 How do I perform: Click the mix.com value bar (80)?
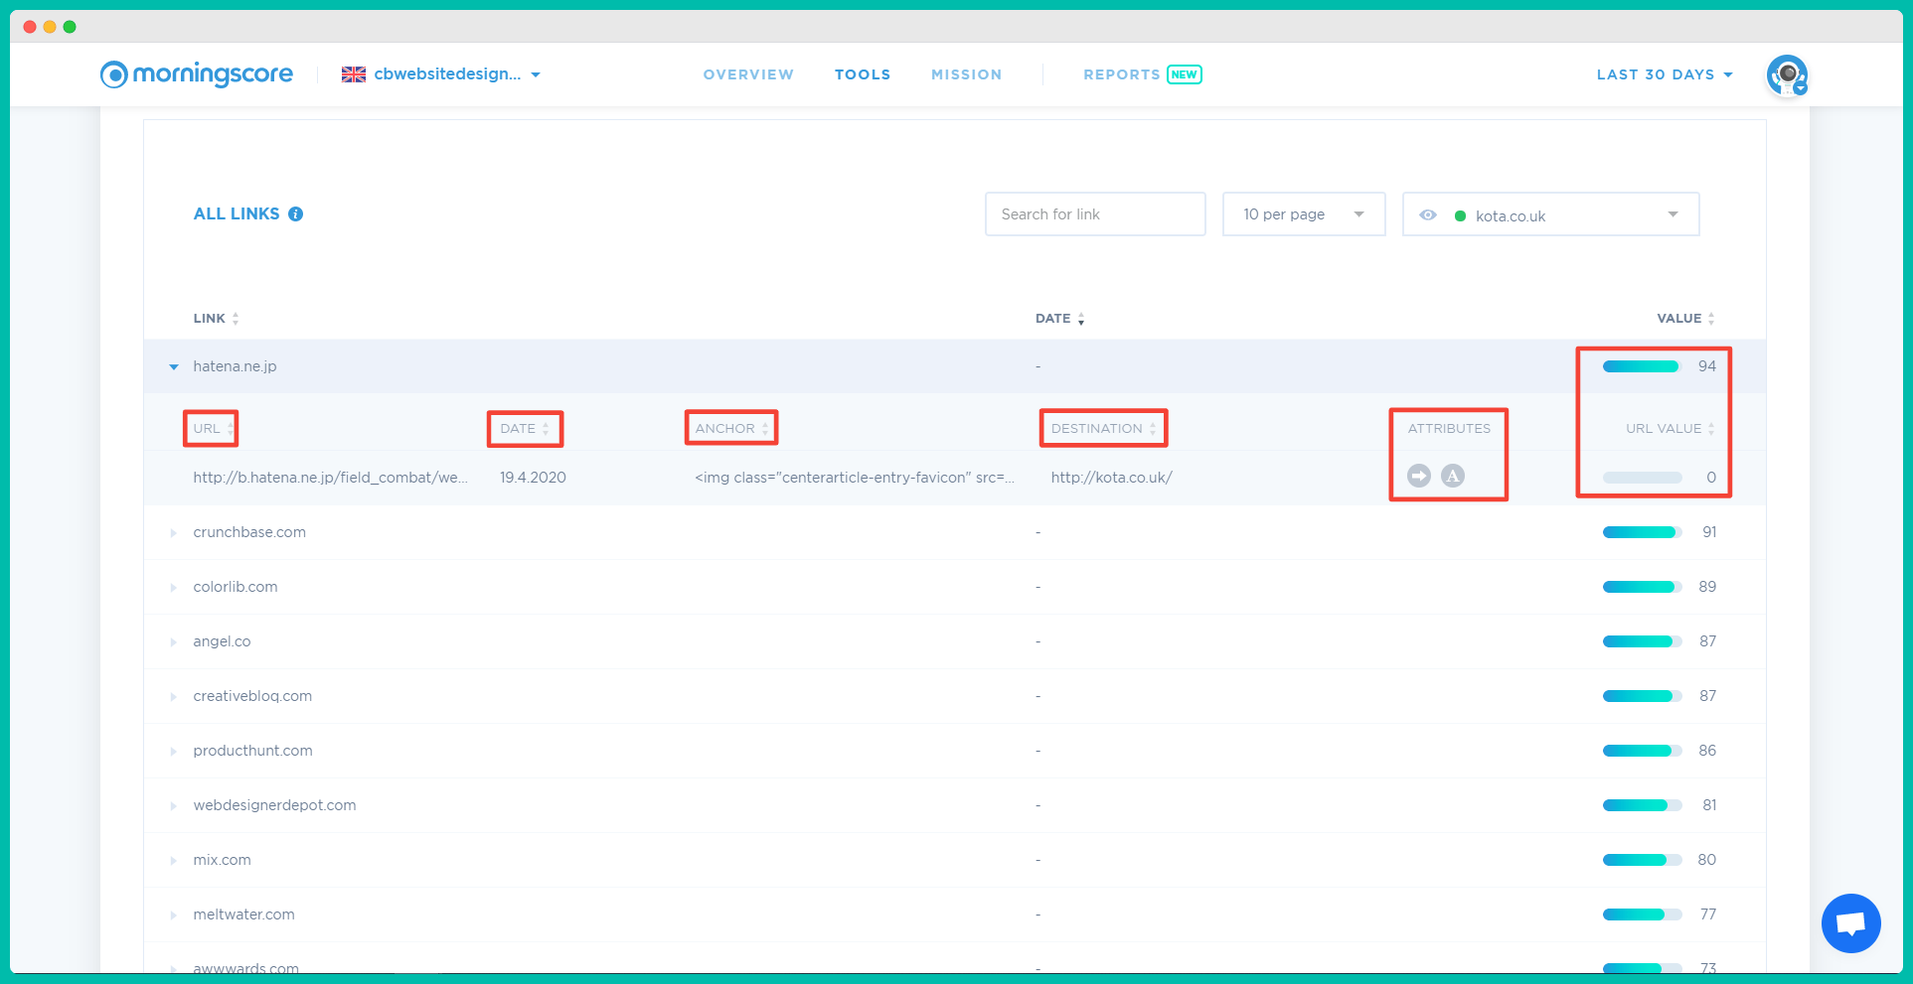pos(1642,860)
